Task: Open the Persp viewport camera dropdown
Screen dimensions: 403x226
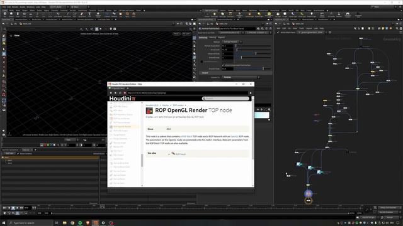Action: click(x=176, y=34)
